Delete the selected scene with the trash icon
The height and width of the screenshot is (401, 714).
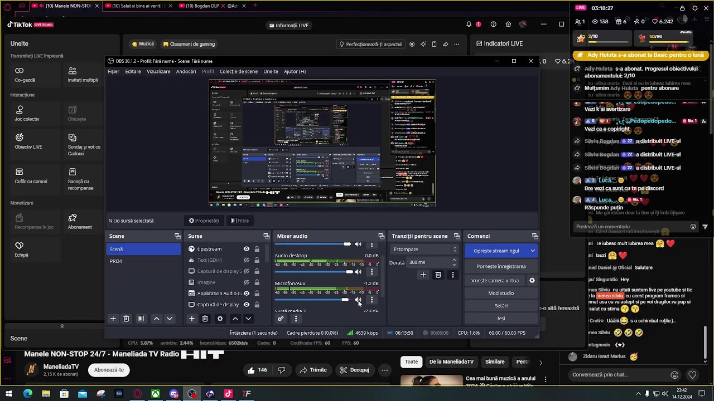[x=126, y=319]
